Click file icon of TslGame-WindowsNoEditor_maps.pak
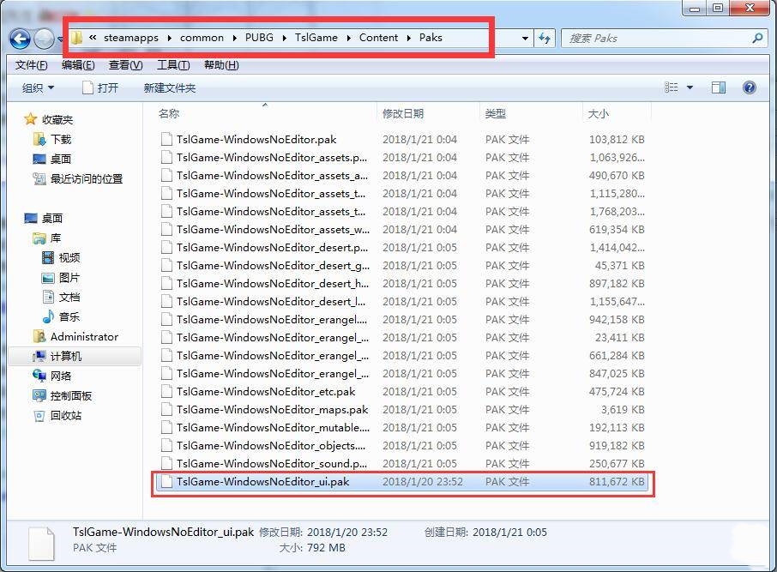 [167, 409]
